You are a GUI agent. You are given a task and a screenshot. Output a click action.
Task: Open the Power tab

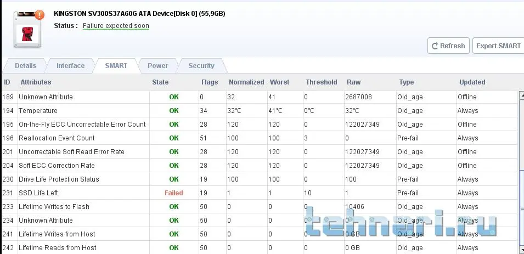(x=157, y=65)
